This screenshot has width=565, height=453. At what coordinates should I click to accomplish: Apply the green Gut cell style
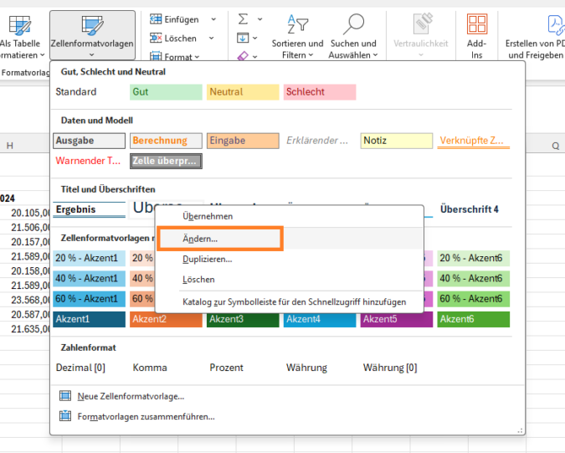coord(166,92)
